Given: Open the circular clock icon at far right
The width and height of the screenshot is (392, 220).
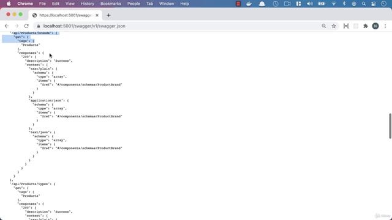Looking at the screenshot, I should click(x=383, y=4).
